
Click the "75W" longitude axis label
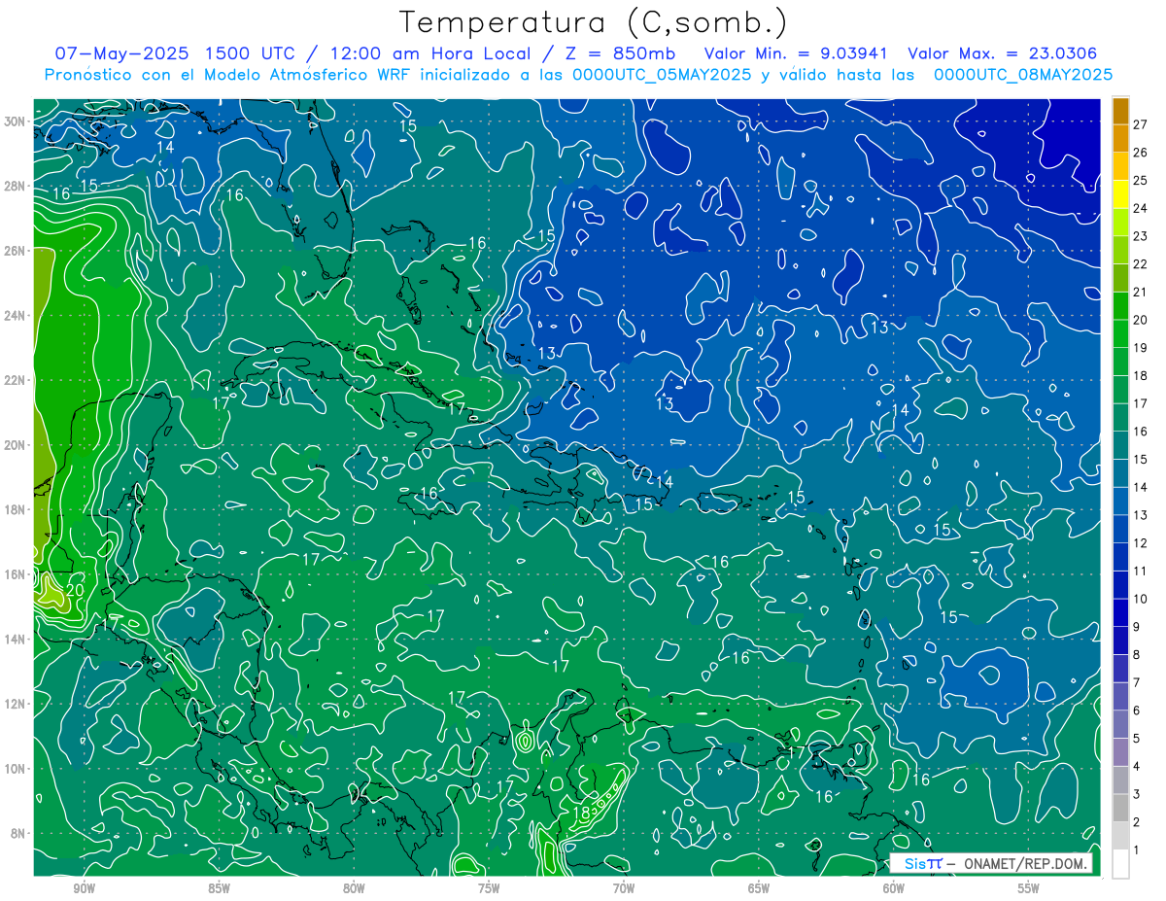(489, 888)
